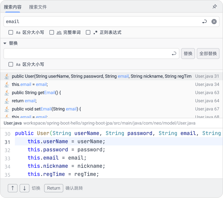The image size is (223, 198).
Task: Select result 'public User(String userName...' line 31
Action: pos(111,76)
